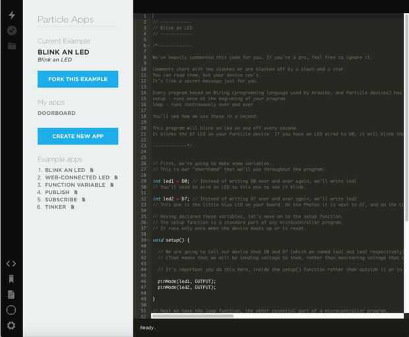The image size is (409, 337).
Task: Click the Particle Apps heading
Action: [x=66, y=20]
